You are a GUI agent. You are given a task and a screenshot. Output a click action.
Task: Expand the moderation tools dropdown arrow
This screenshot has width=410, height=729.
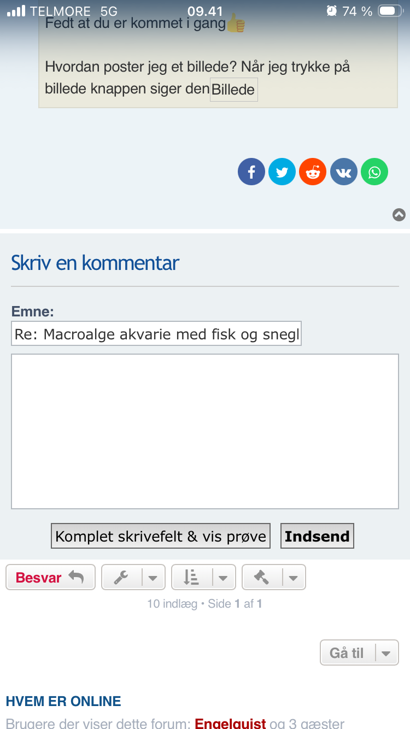(x=294, y=578)
